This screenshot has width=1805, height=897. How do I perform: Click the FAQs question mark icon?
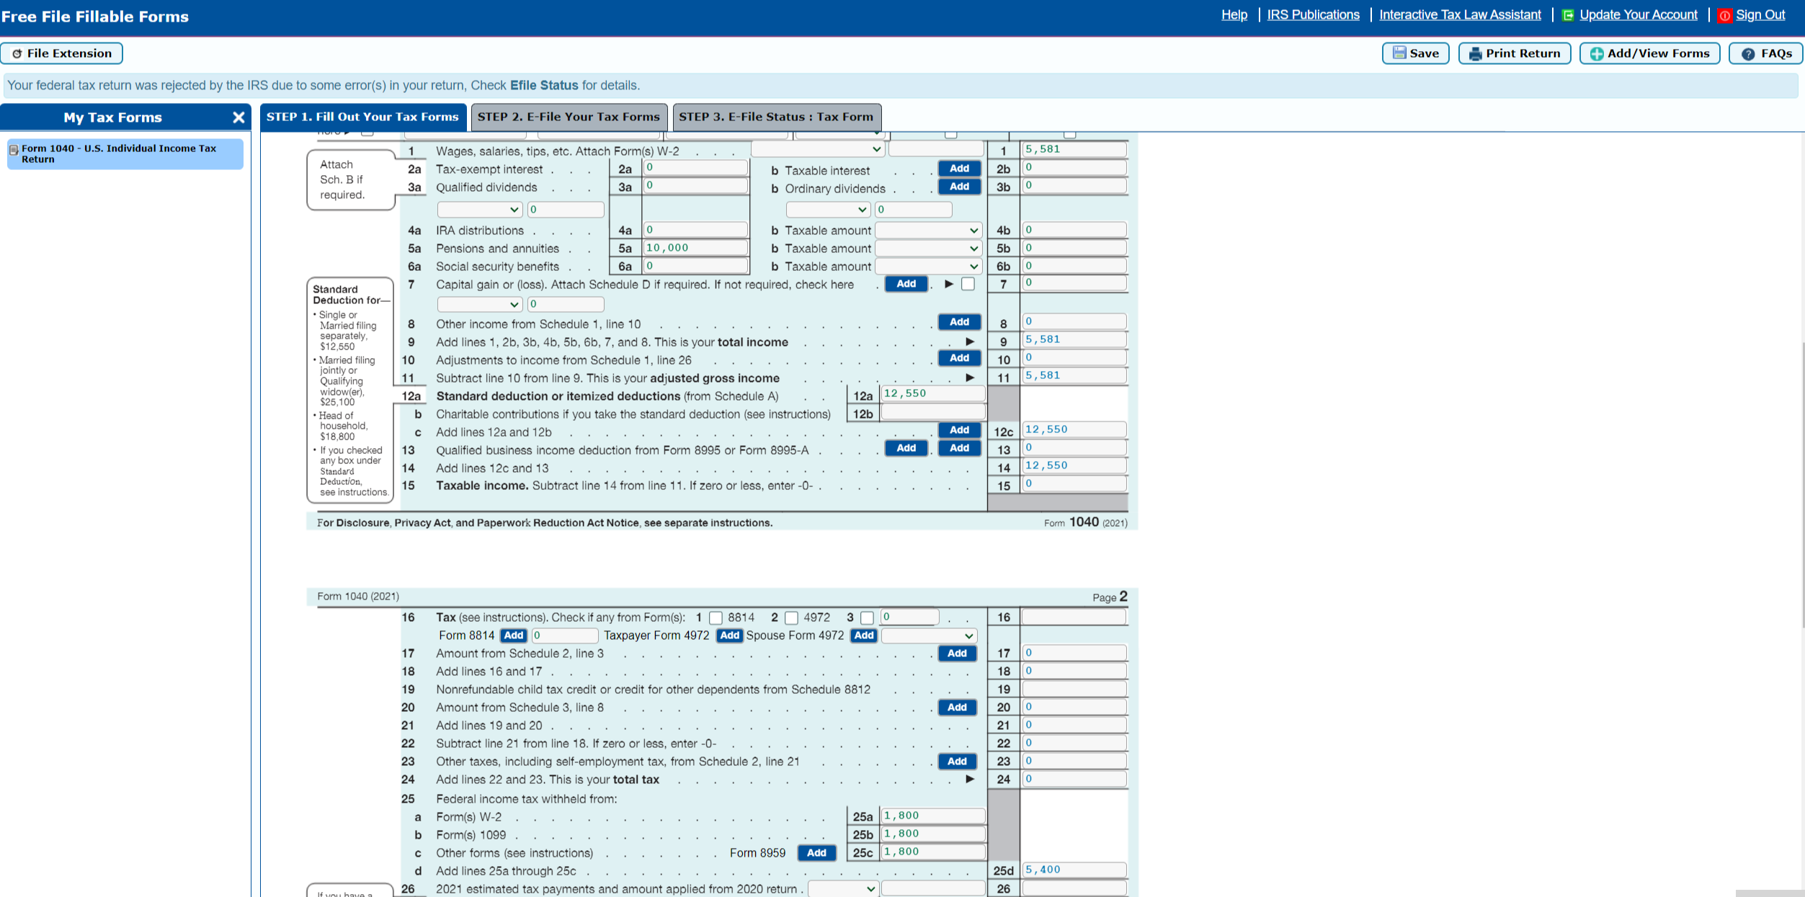pyautogui.click(x=1747, y=53)
